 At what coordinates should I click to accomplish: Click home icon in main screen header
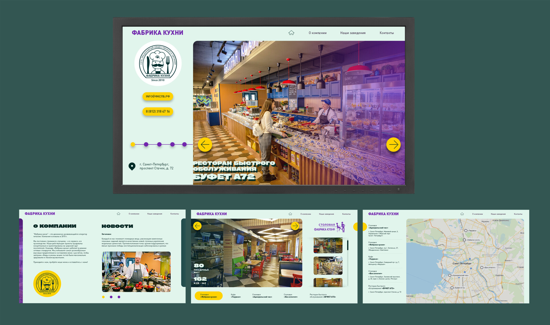point(291,33)
